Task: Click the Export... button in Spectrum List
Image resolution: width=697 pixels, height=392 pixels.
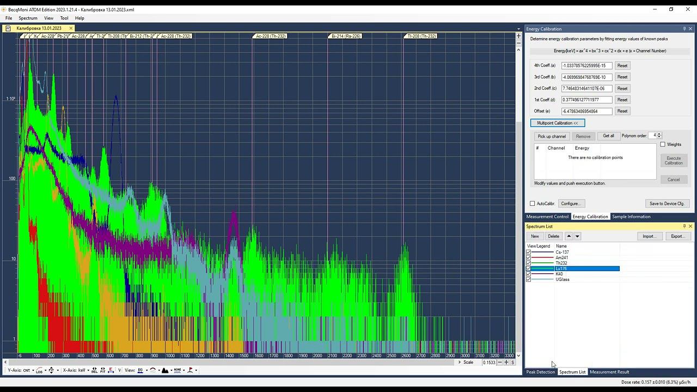Action: point(678,236)
